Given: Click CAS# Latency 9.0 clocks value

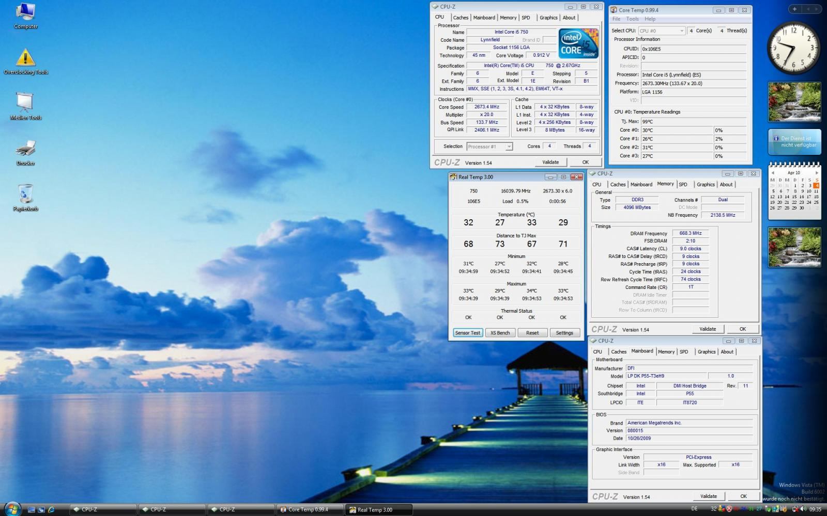Looking at the screenshot, I should 691,249.
